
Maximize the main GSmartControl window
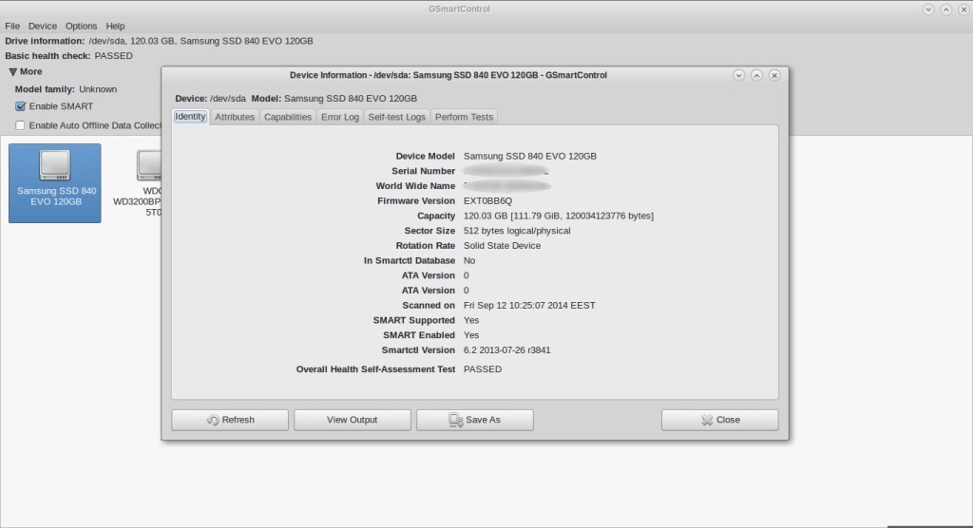click(x=944, y=9)
